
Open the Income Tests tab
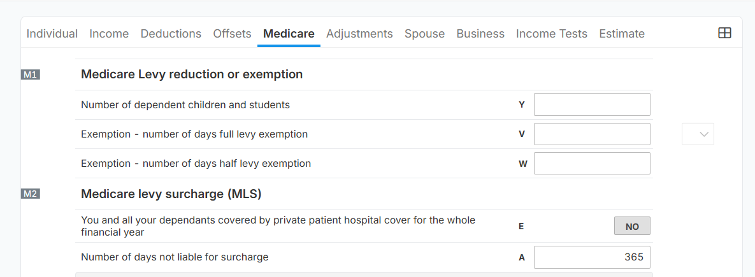click(552, 34)
